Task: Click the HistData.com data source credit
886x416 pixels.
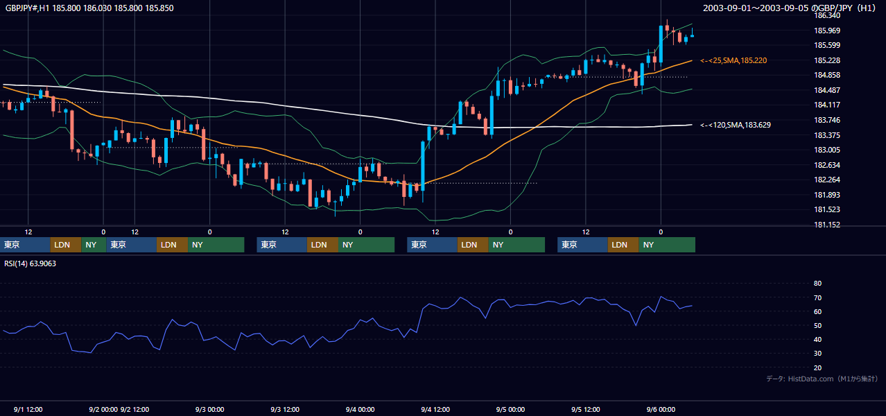Action: coord(822,379)
